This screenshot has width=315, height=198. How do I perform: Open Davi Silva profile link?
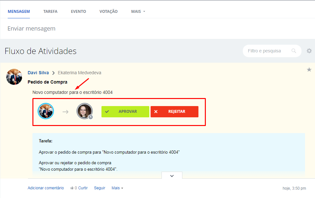[x=38, y=73]
